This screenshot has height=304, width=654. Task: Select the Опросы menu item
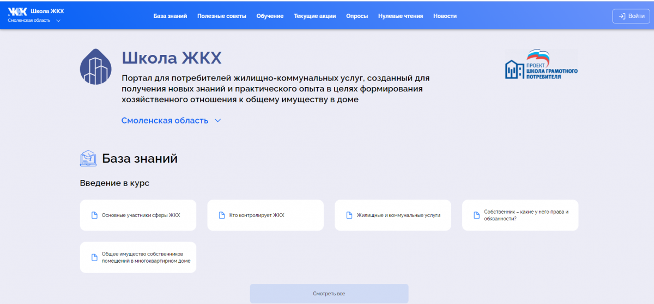tap(357, 16)
